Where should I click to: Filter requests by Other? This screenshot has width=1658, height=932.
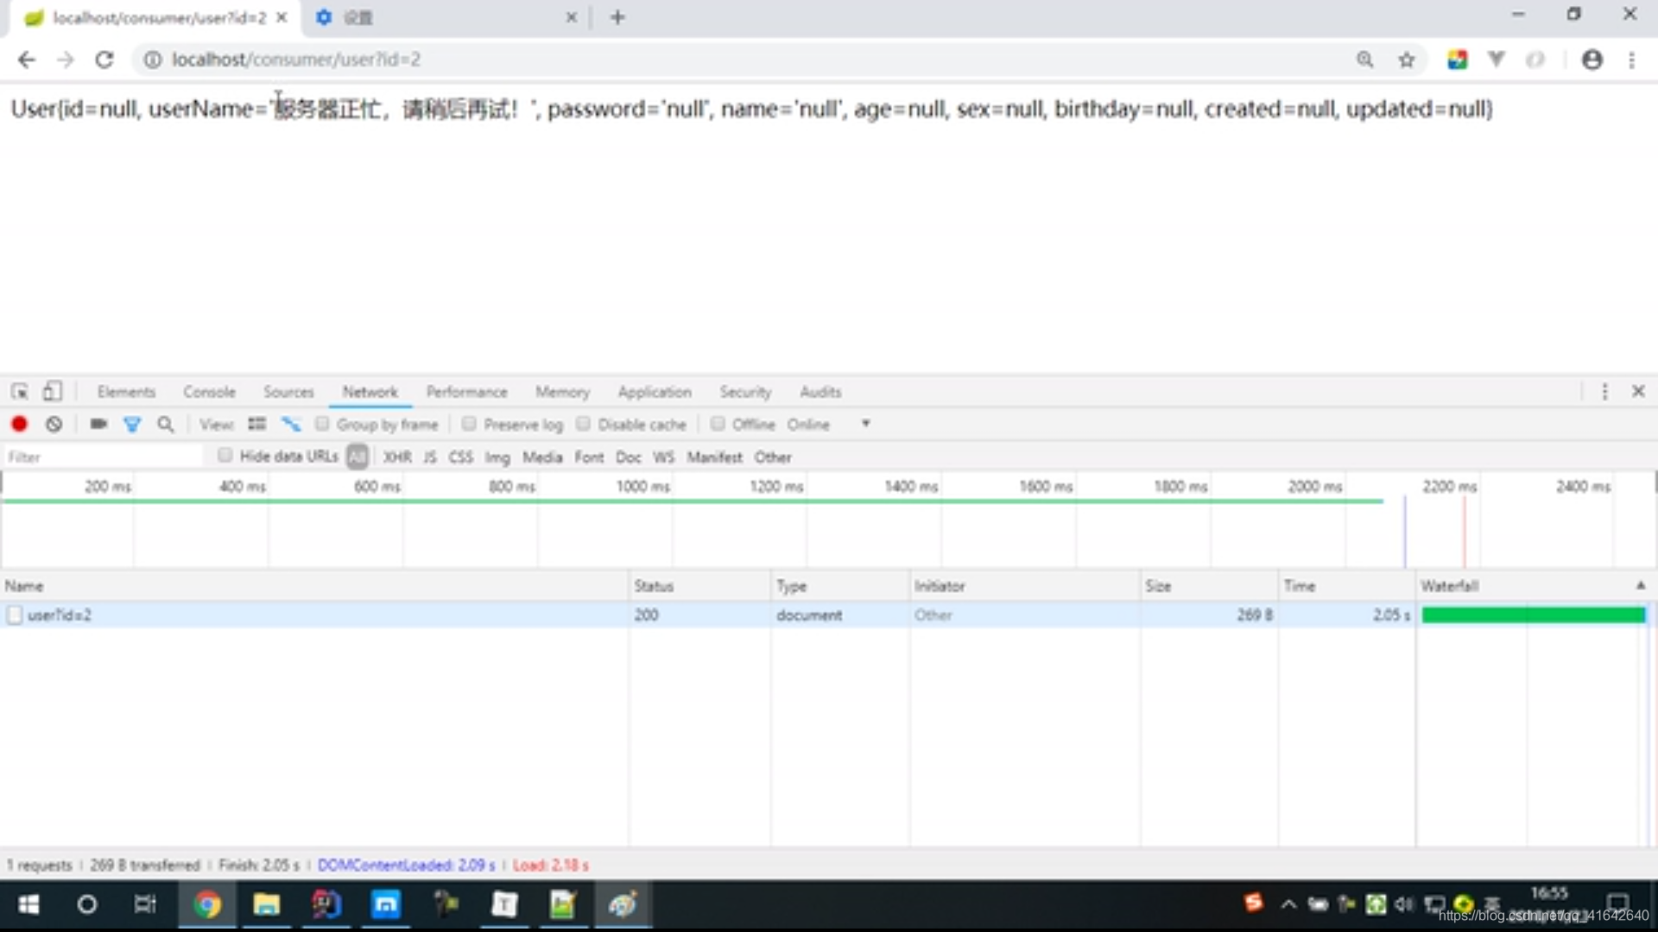pos(773,457)
